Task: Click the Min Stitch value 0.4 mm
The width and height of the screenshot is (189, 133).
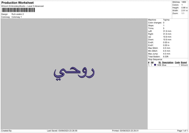Action: pos(167,51)
